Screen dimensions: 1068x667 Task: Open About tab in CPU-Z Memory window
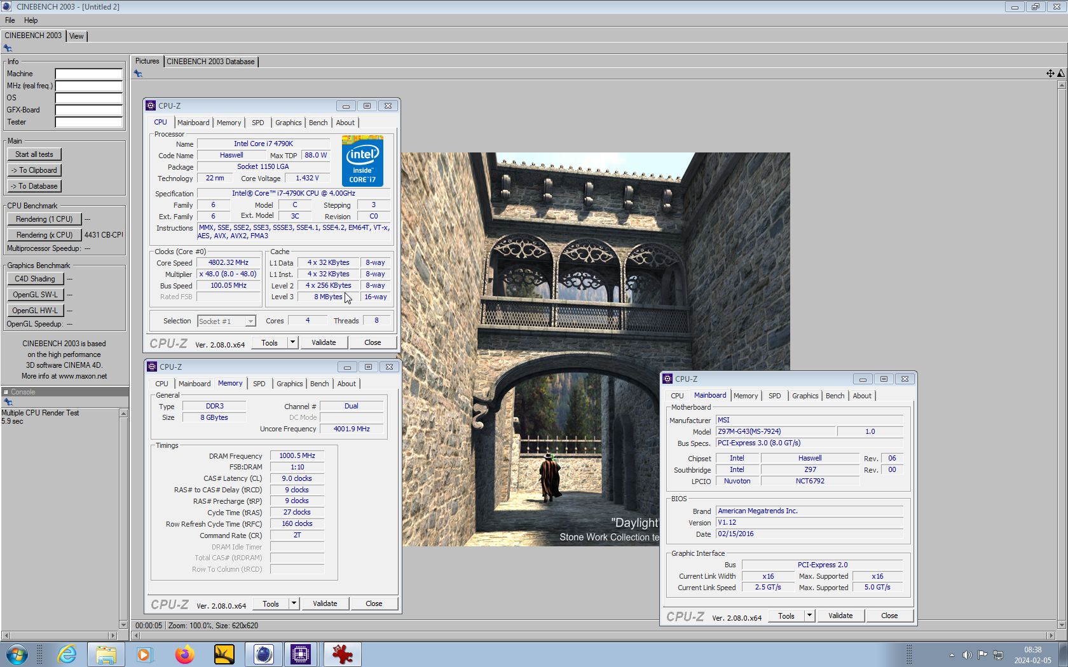[x=346, y=384]
